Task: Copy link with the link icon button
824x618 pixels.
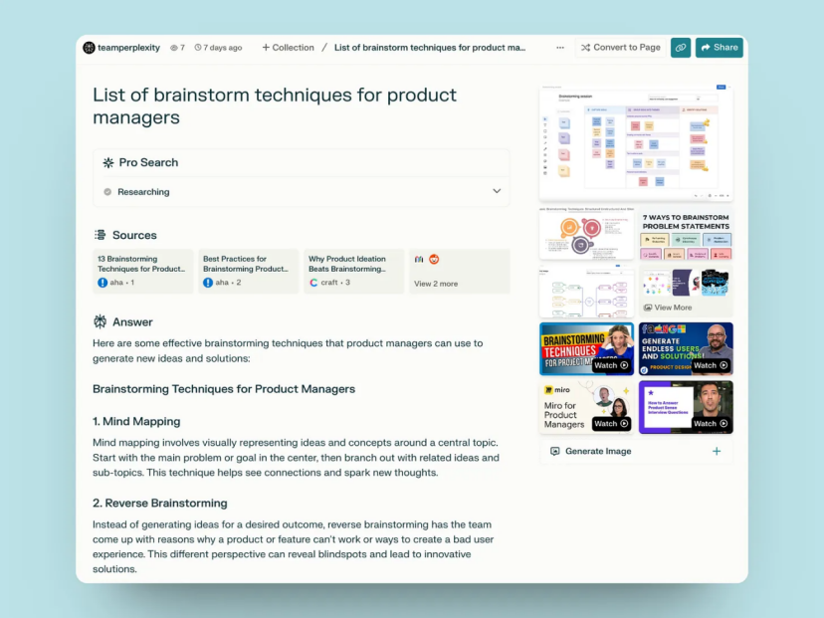Action: [681, 48]
